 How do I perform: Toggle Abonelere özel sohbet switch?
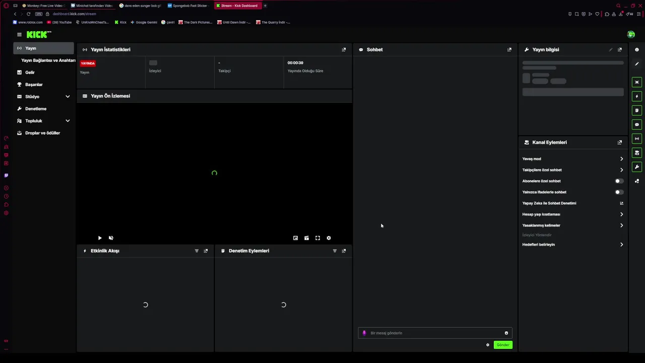pyautogui.click(x=619, y=181)
